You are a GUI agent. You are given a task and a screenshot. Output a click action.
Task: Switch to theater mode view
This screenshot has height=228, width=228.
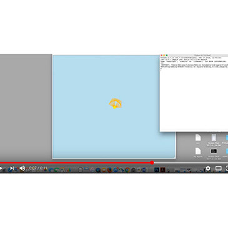[x=218, y=168]
